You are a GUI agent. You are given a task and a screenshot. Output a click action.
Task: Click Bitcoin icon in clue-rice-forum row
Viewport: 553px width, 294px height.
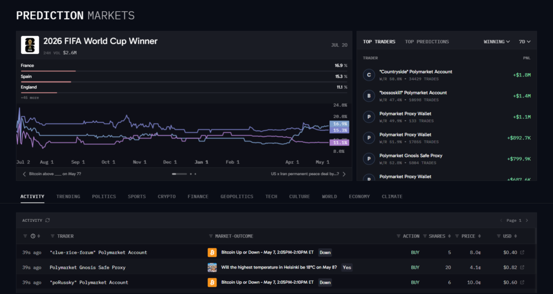tap(212, 253)
